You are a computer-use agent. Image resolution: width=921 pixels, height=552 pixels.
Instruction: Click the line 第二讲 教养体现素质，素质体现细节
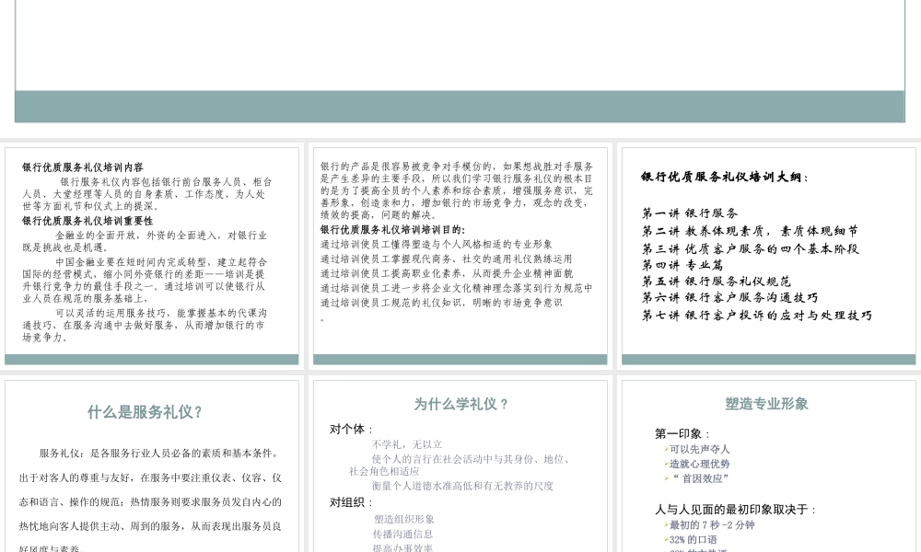tap(750, 231)
